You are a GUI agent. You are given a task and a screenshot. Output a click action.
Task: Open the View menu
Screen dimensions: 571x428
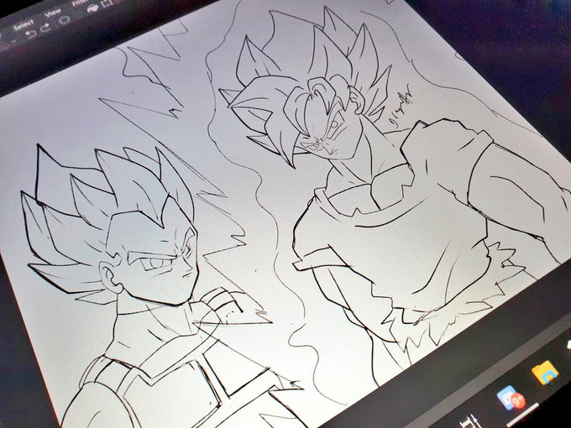[x=53, y=13]
